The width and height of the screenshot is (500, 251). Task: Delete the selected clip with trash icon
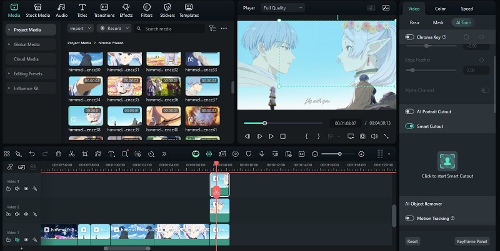(58, 154)
